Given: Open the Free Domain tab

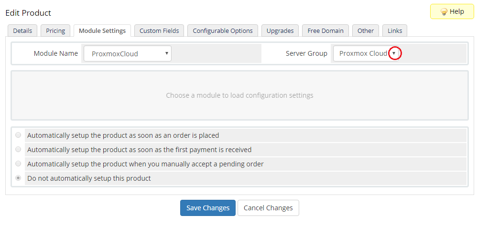Looking at the screenshot, I should point(325,31).
